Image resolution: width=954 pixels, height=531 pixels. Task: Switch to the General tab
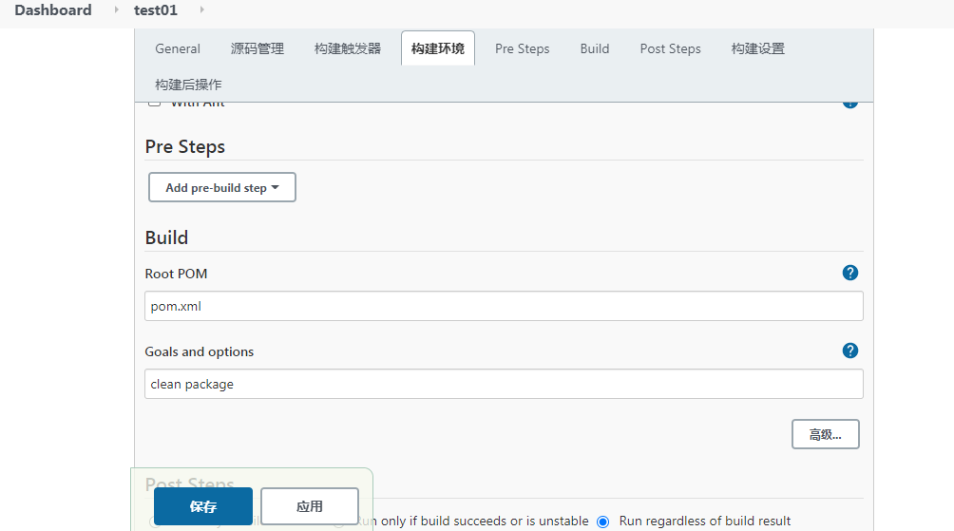178,48
